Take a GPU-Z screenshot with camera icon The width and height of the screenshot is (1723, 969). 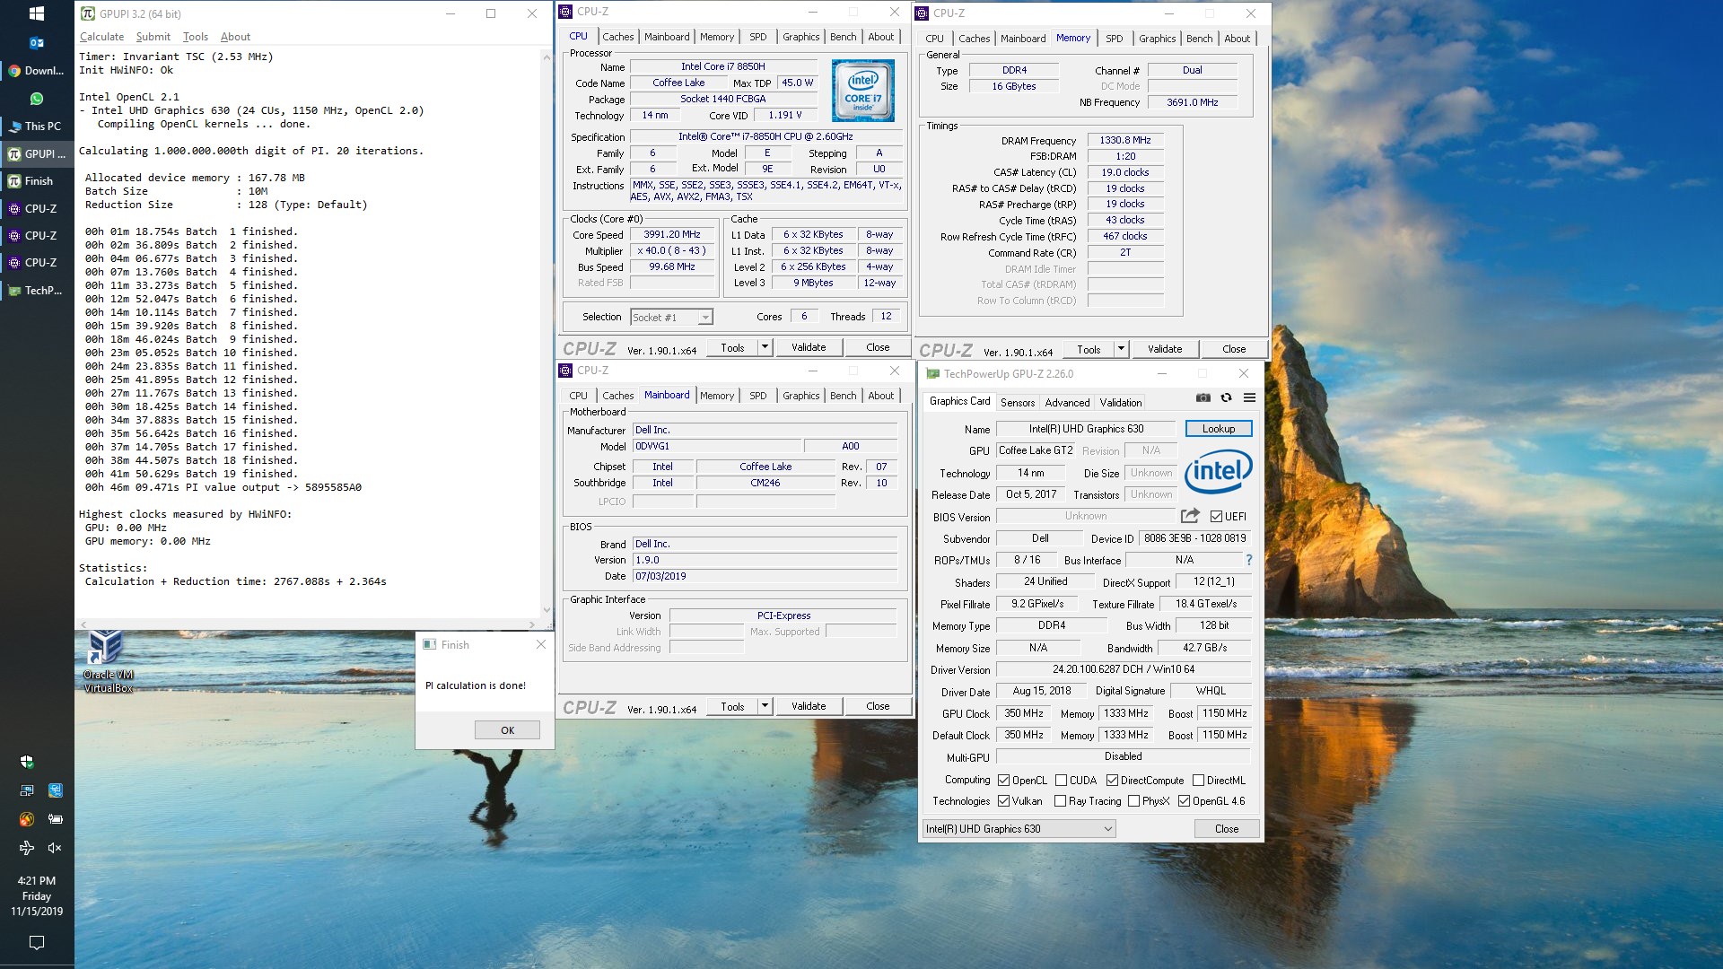1203,397
